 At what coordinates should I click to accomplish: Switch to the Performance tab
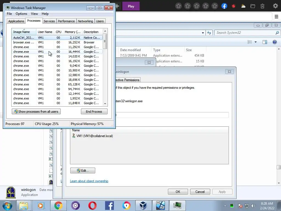[66, 21]
